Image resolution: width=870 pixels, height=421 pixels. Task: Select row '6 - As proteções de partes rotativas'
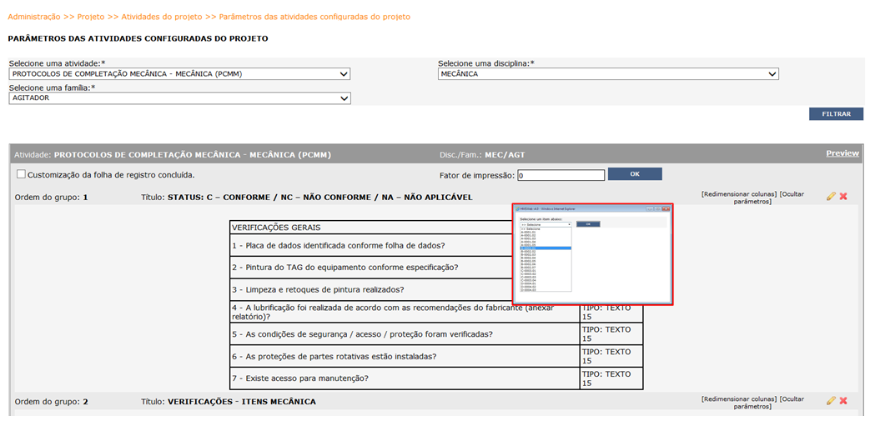405,356
